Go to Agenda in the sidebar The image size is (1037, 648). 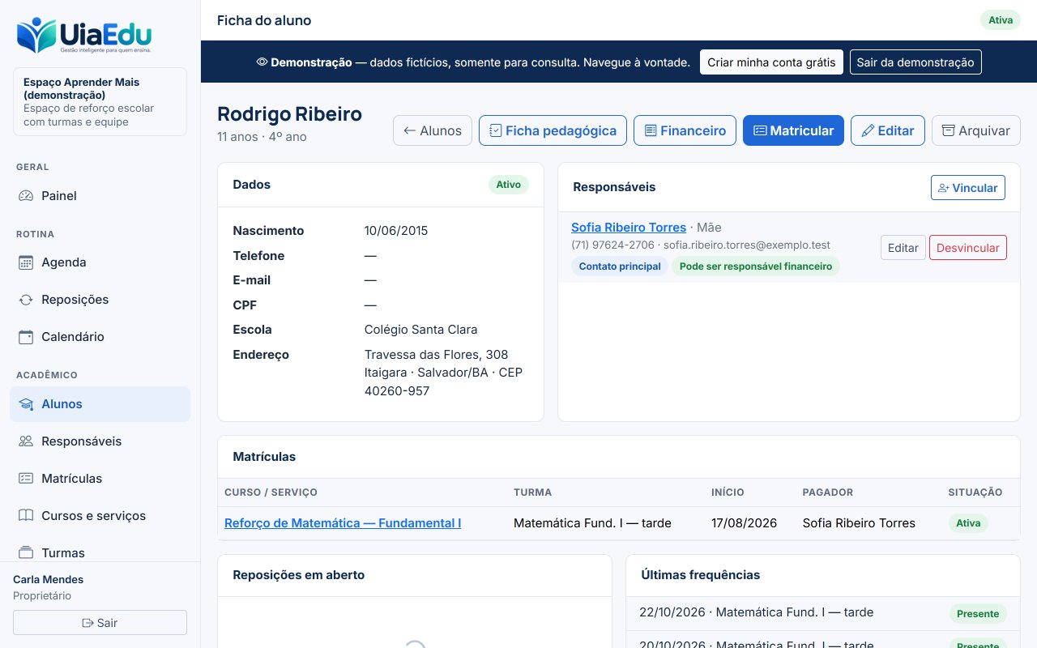coord(100,262)
